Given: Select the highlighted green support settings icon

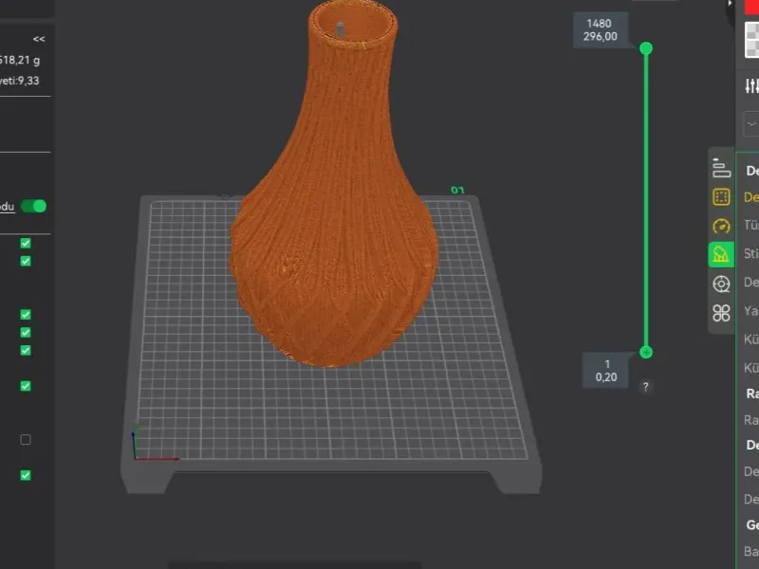Looking at the screenshot, I should [x=721, y=254].
